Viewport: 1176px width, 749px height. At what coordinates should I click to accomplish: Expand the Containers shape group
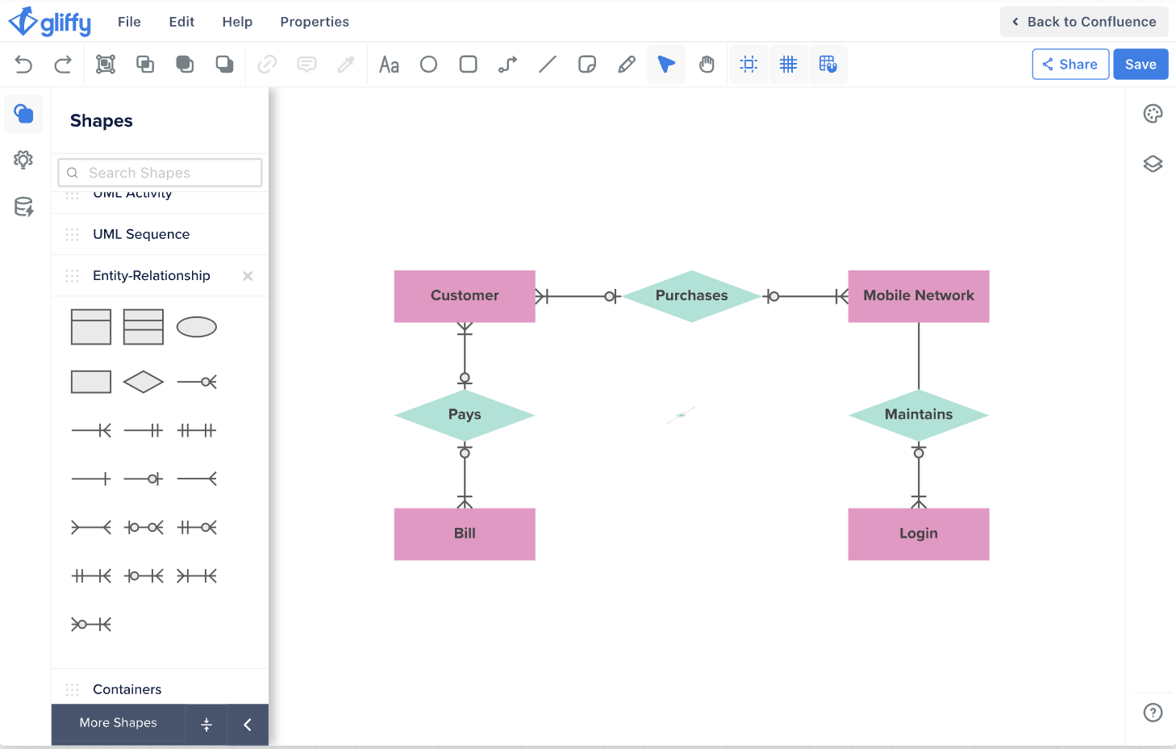tap(127, 689)
